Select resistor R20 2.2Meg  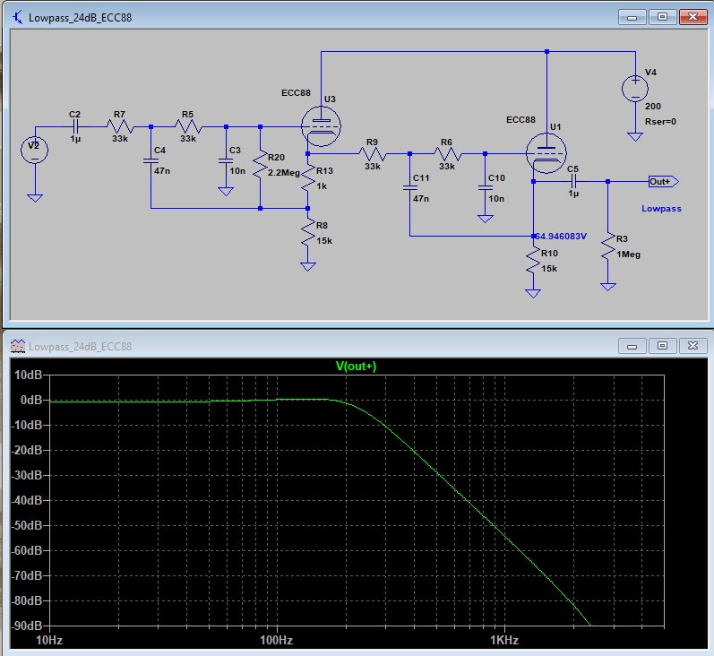[x=260, y=165]
